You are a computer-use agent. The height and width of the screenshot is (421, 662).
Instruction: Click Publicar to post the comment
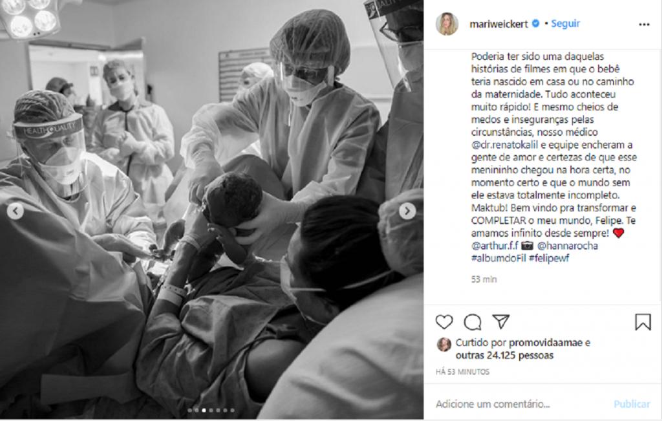coord(632,404)
